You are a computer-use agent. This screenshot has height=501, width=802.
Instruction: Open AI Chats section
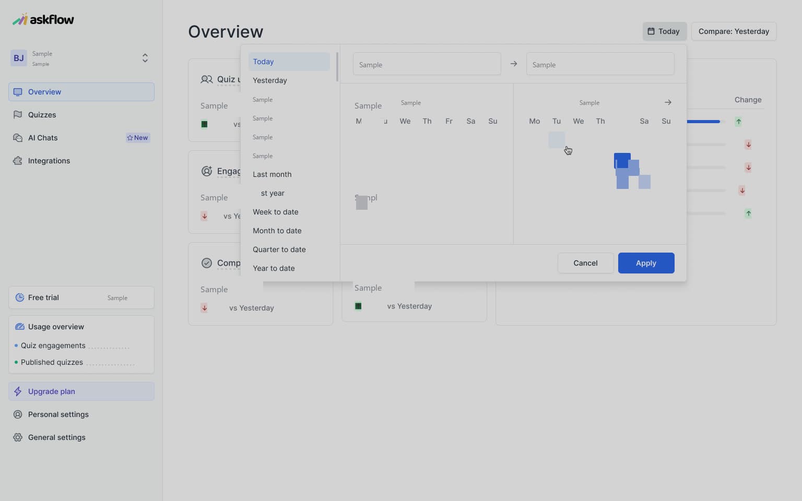click(81, 138)
